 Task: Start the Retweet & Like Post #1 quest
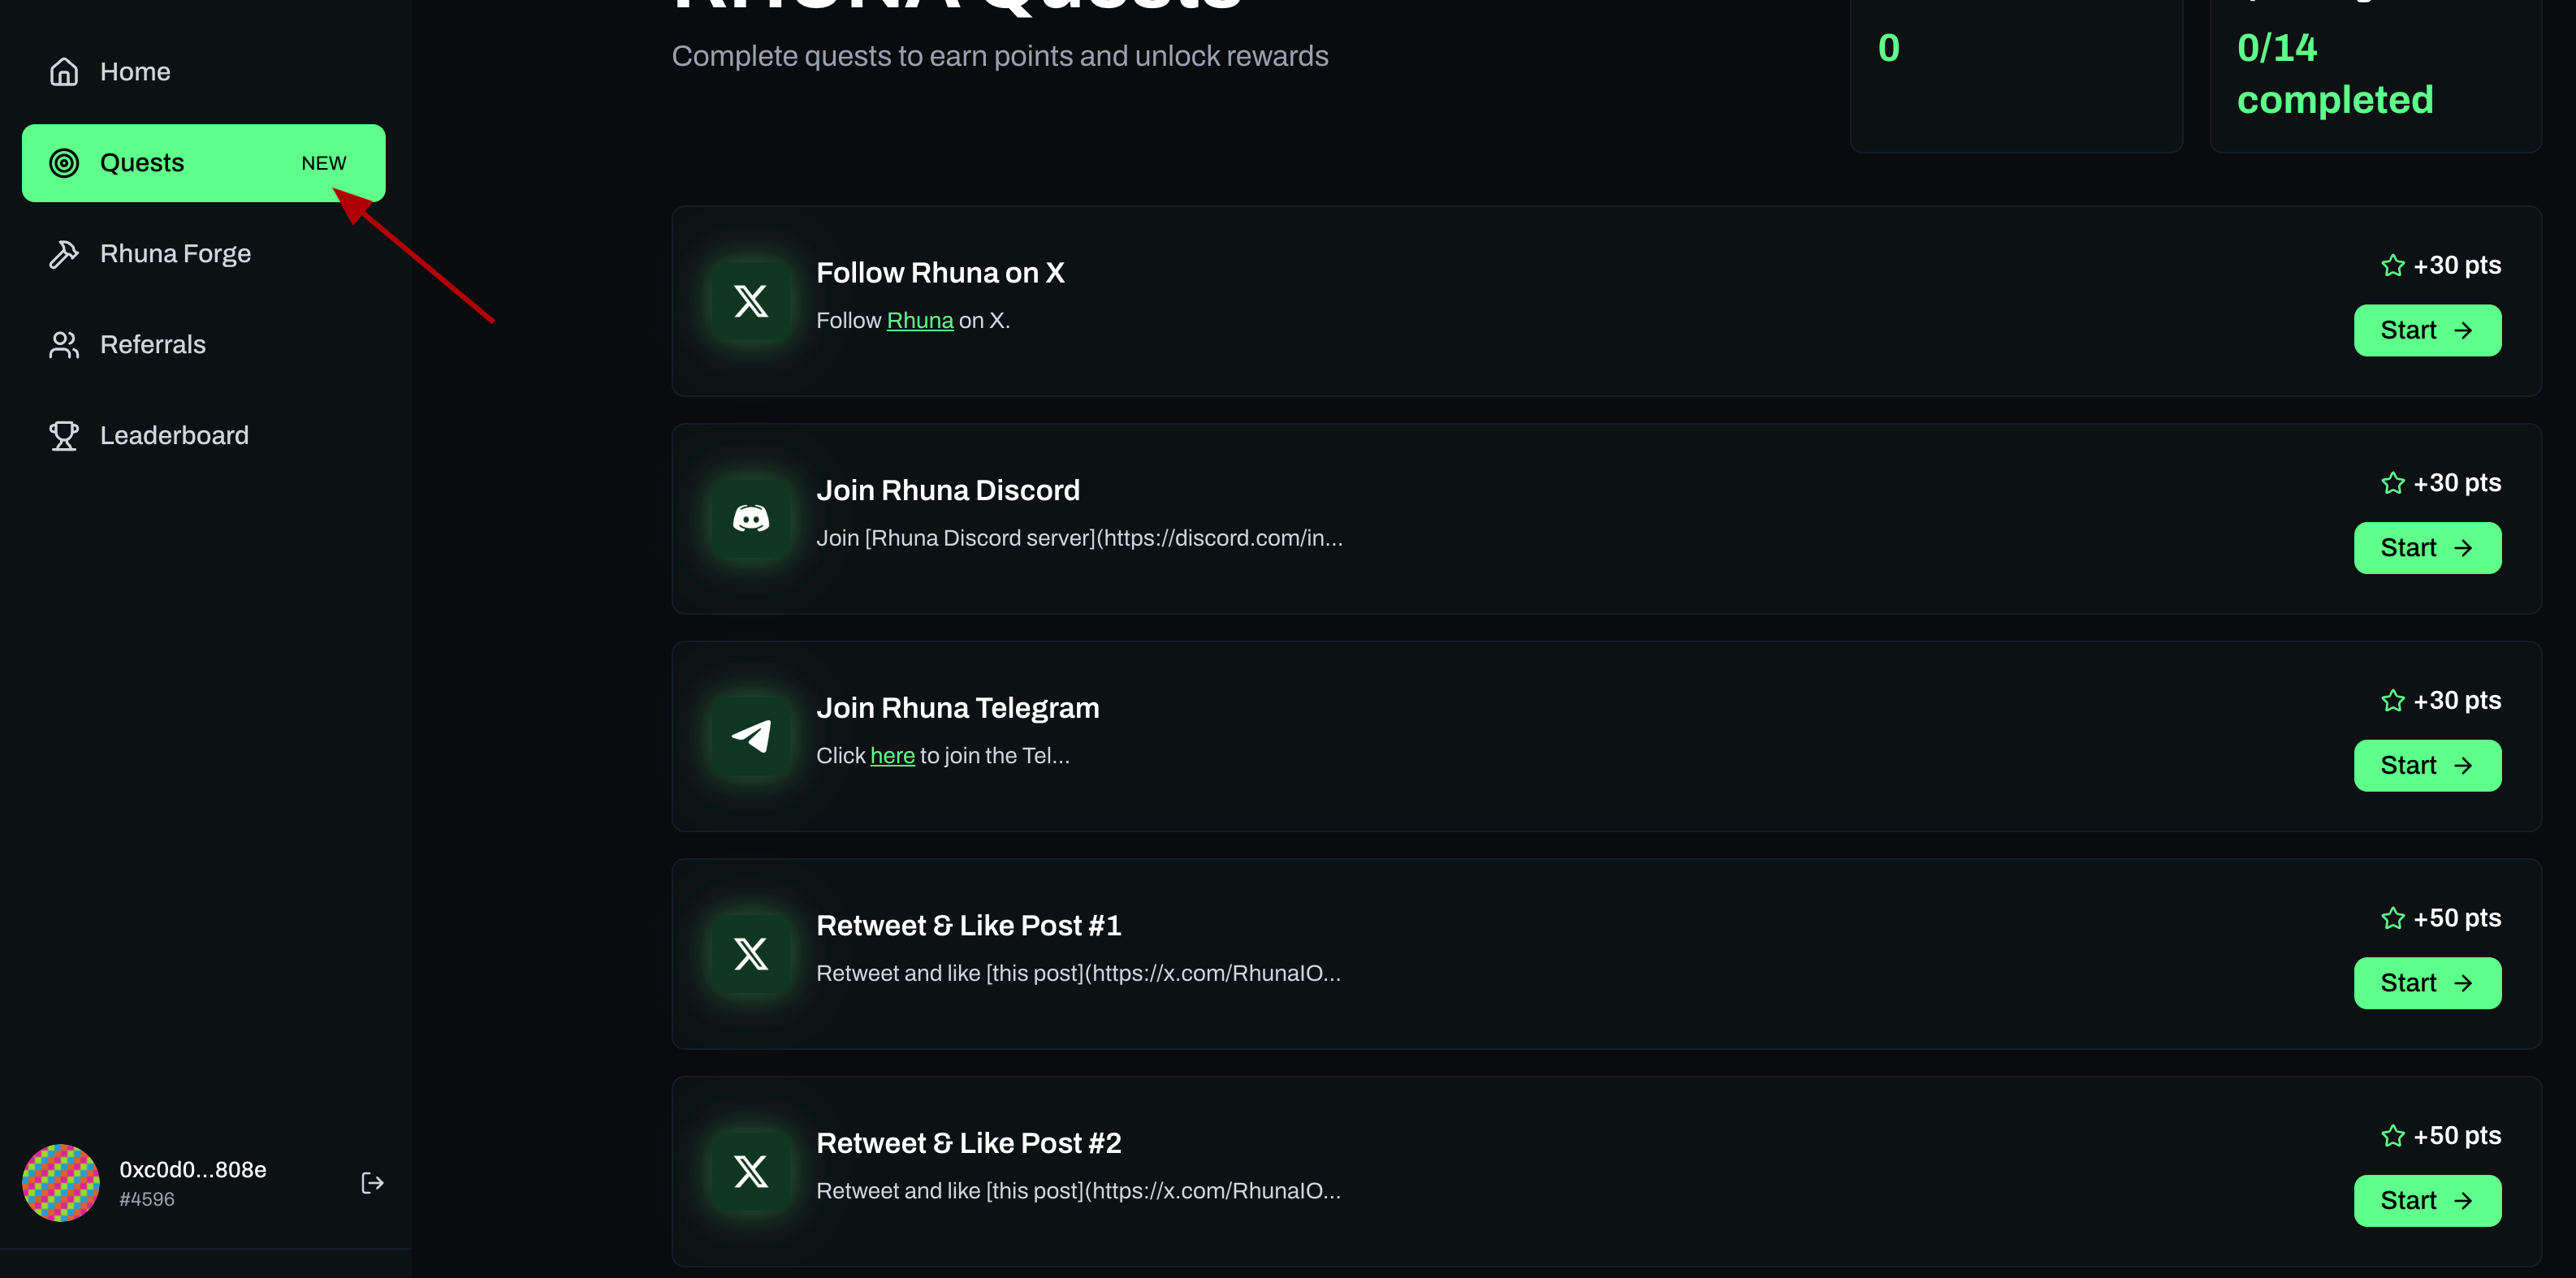coord(2427,983)
